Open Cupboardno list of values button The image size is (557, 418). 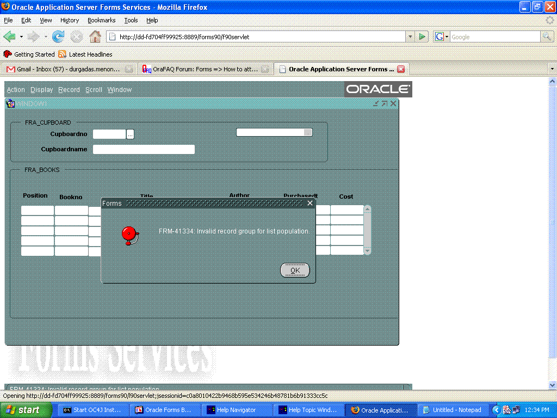[x=131, y=134]
